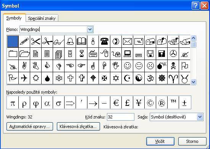The height and width of the screenshot is (149, 210).
Task: Select recently used sigma symbol
Action: (x=59, y=102)
